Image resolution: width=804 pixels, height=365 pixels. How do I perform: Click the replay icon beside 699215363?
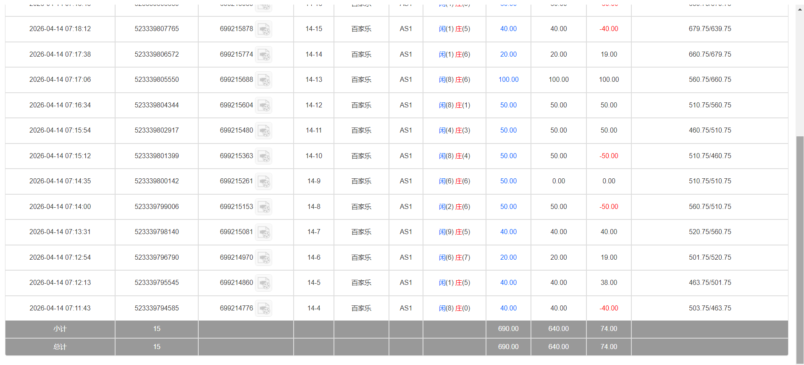coord(264,156)
